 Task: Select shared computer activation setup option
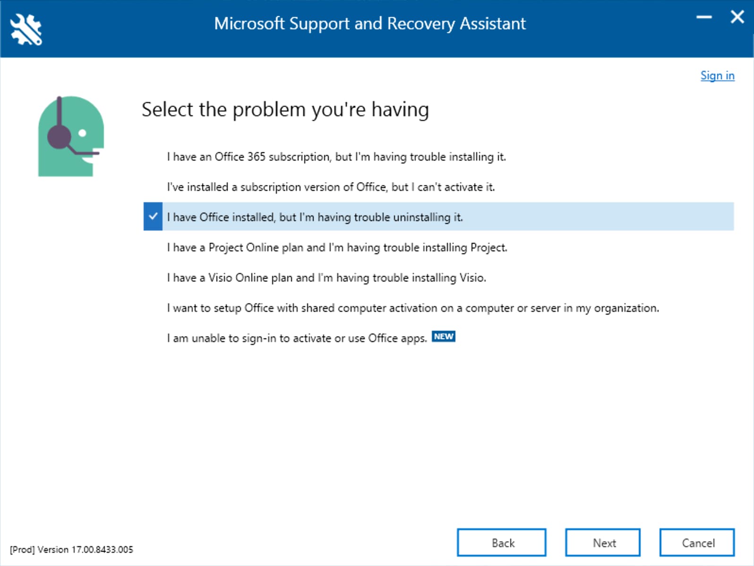pos(413,308)
